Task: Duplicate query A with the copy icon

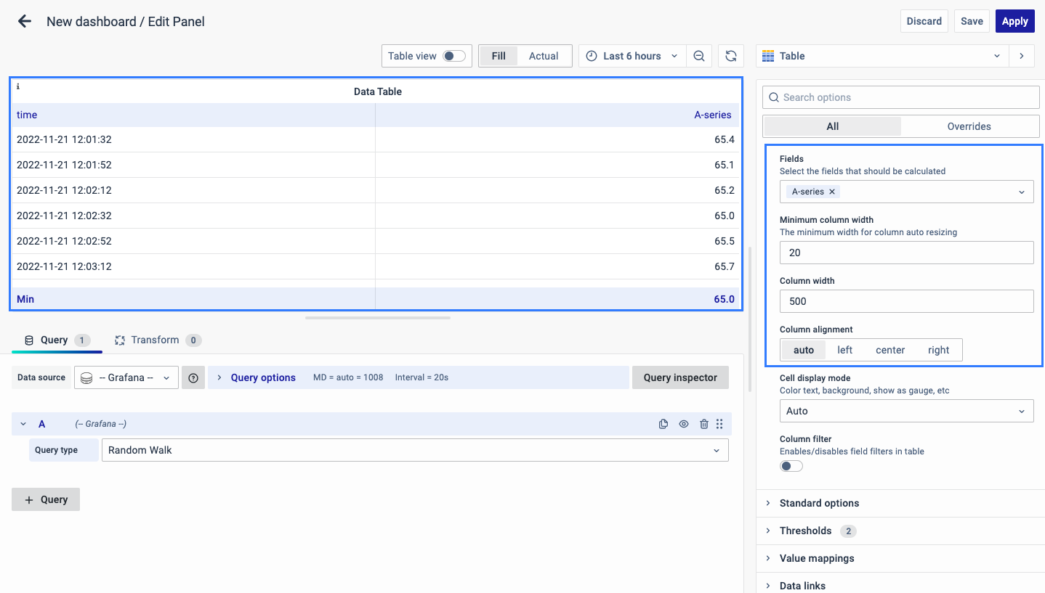Action: tap(663, 424)
